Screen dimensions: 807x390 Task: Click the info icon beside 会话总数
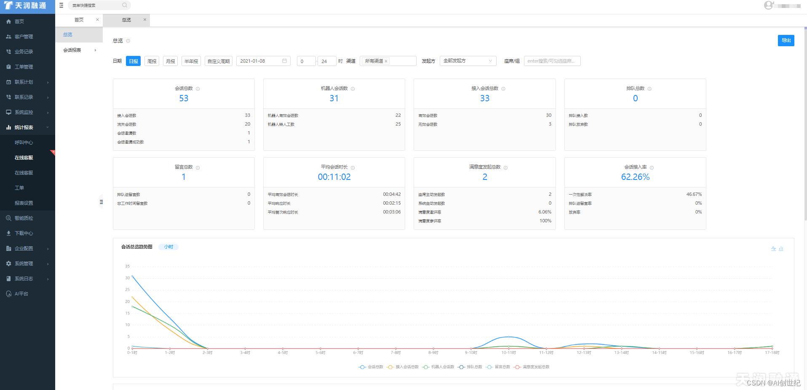198,89
